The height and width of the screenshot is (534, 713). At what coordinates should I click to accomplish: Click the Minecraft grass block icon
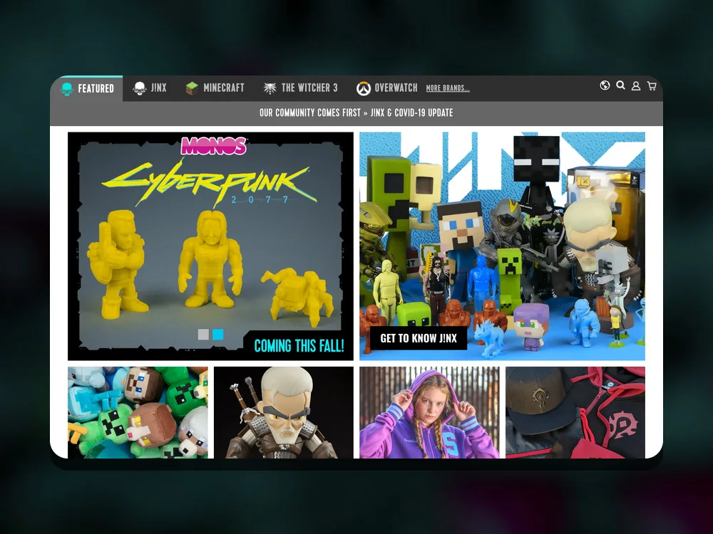[x=192, y=88]
